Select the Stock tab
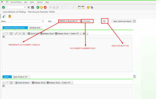The image size is (160, 99). pos(7,77)
